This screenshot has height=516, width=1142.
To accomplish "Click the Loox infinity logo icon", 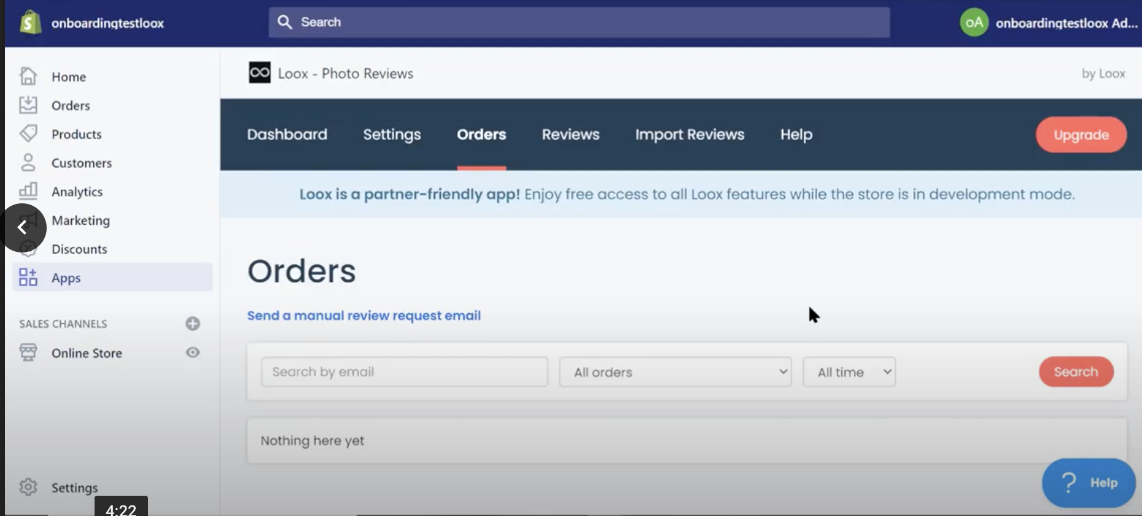I will point(259,73).
